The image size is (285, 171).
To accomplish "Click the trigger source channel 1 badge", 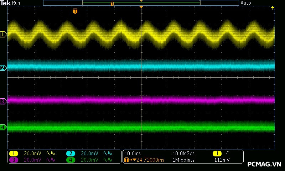I will pos(217,154).
